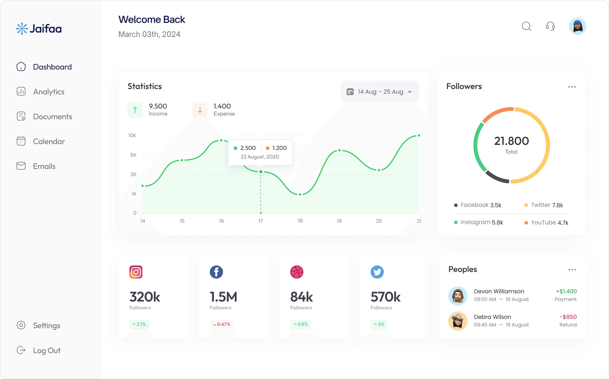Image resolution: width=609 pixels, height=379 pixels.
Task: Click the Jaifaa logo
Action: click(39, 29)
